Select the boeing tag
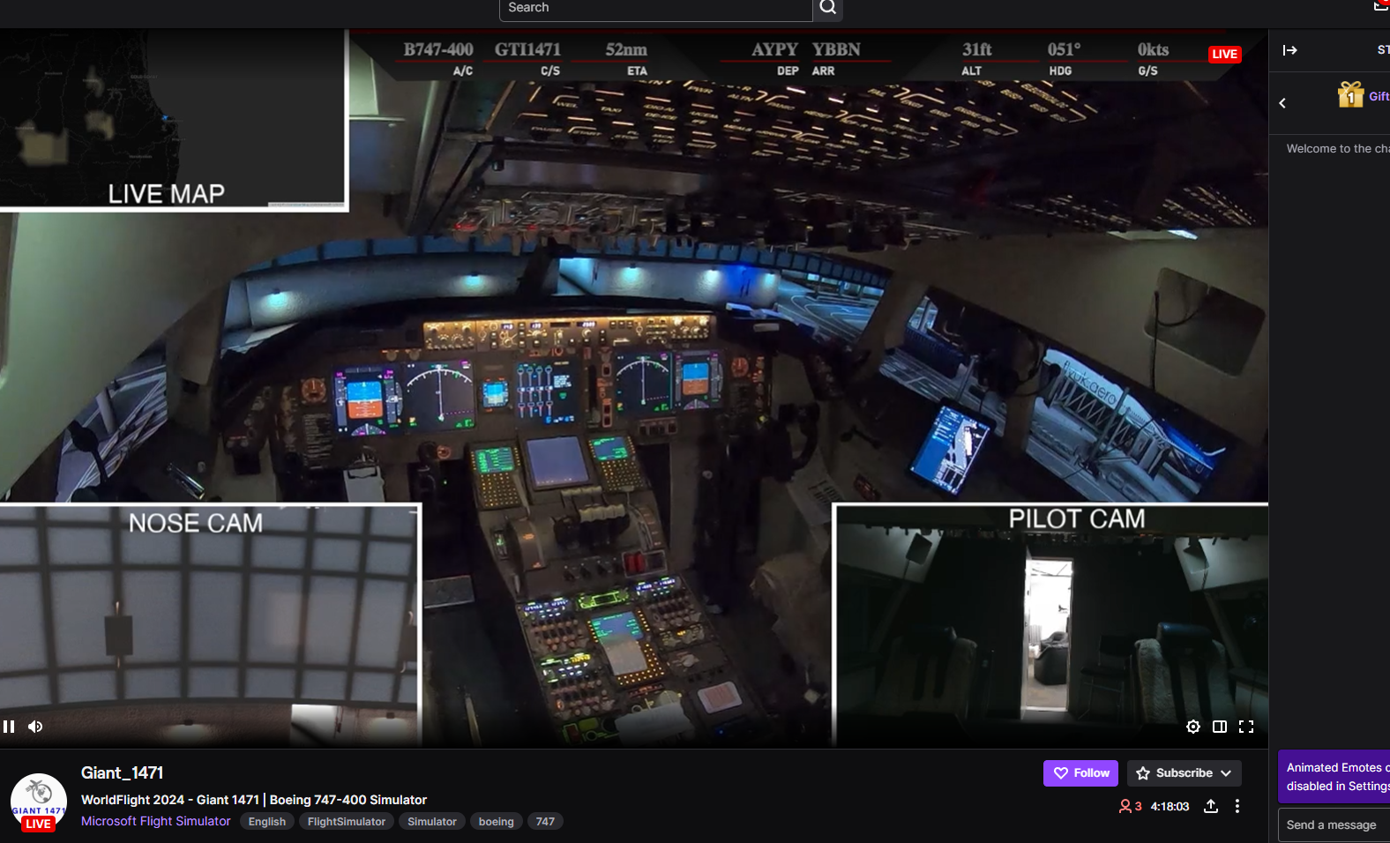Image resolution: width=1390 pixels, height=843 pixels. pos(496,822)
